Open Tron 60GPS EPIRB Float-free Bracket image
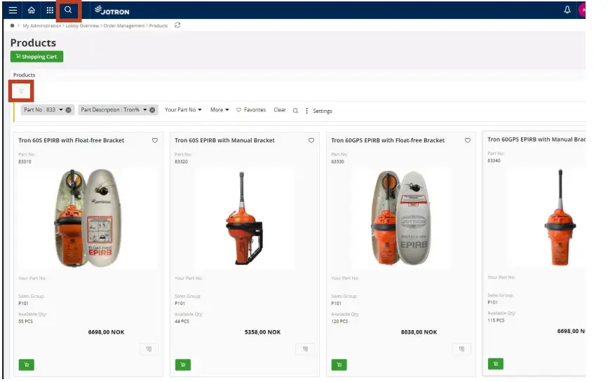This screenshot has width=608, height=382. tap(401, 218)
